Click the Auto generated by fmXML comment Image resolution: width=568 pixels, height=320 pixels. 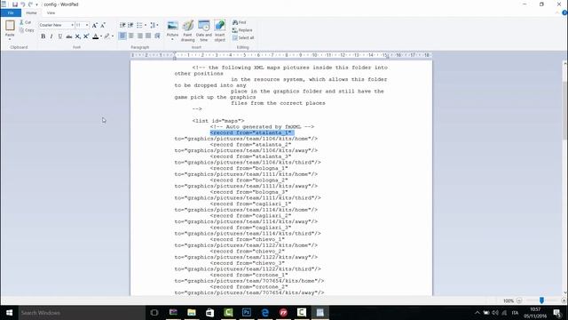tap(263, 126)
